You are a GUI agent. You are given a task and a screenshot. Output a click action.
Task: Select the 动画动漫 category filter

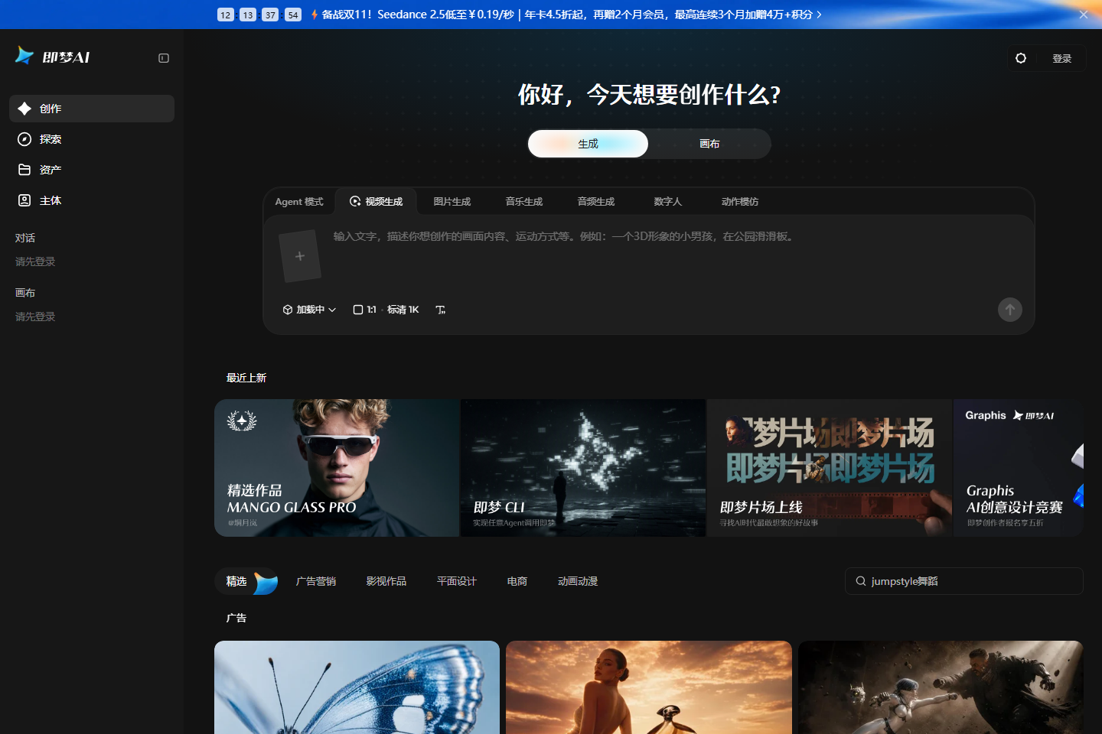click(578, 582)
